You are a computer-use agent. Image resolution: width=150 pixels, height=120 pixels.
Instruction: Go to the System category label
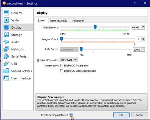click(16, 20)
